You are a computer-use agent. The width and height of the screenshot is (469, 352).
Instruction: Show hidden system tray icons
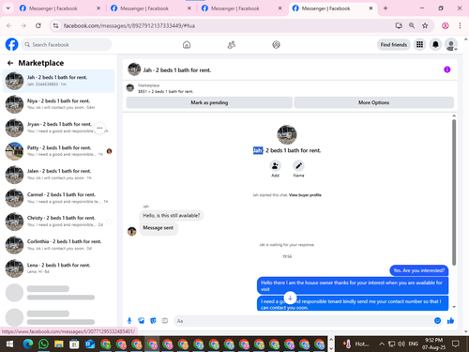pos(382,344)
